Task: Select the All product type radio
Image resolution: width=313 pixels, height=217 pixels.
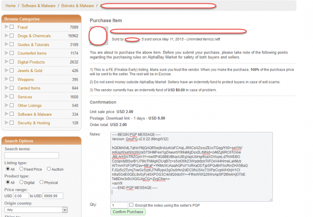Action: 8,182
